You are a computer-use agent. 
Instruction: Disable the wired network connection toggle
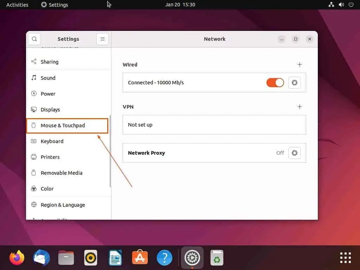tap(275, 83)
